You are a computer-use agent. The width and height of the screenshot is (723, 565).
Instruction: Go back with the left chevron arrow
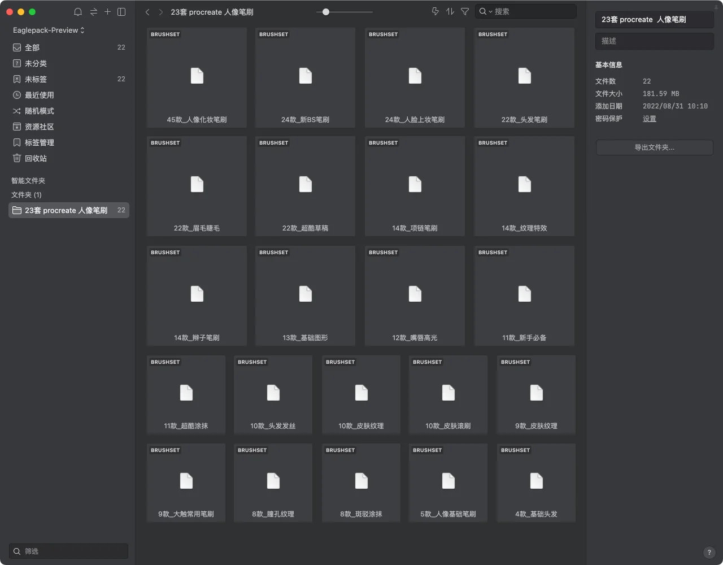point(147,12)
